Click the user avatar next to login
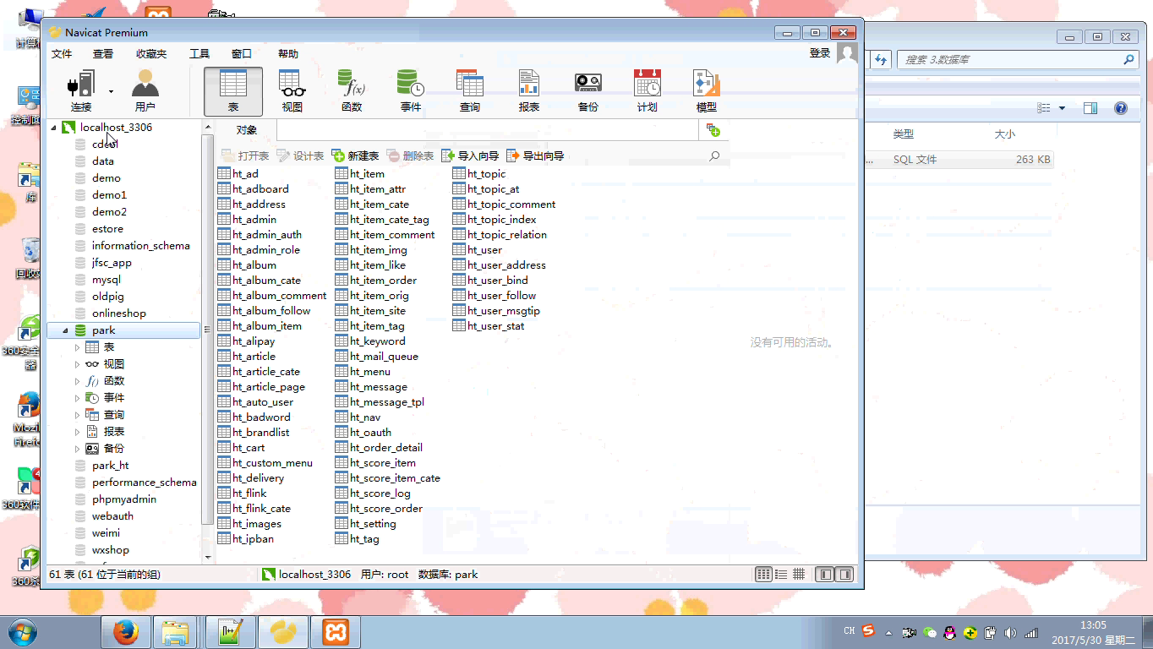The image size is (1153, 649). coord(847,54)
